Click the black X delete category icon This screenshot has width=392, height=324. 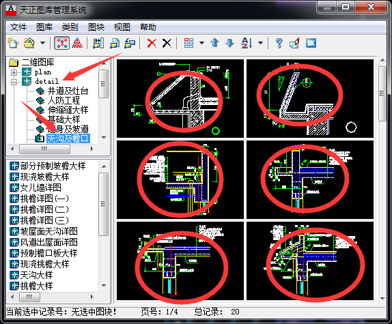click(167, 43)
